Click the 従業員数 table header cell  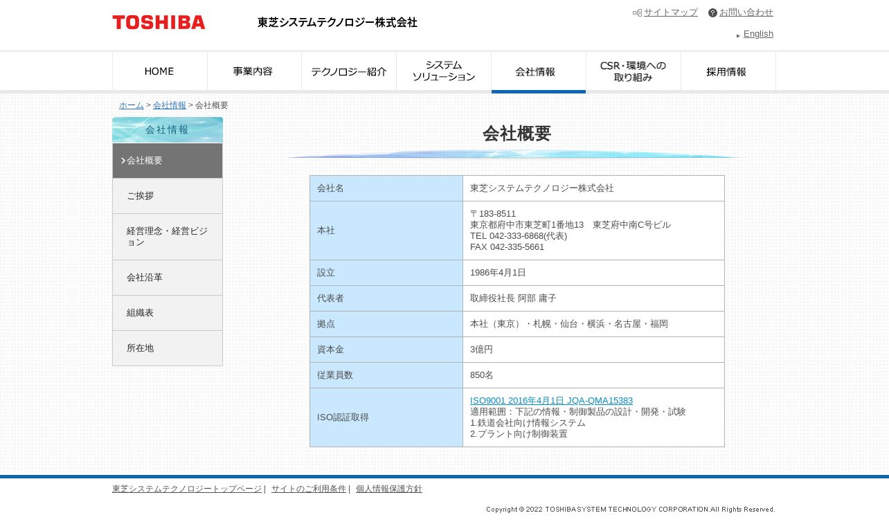(x=386, y=375)
